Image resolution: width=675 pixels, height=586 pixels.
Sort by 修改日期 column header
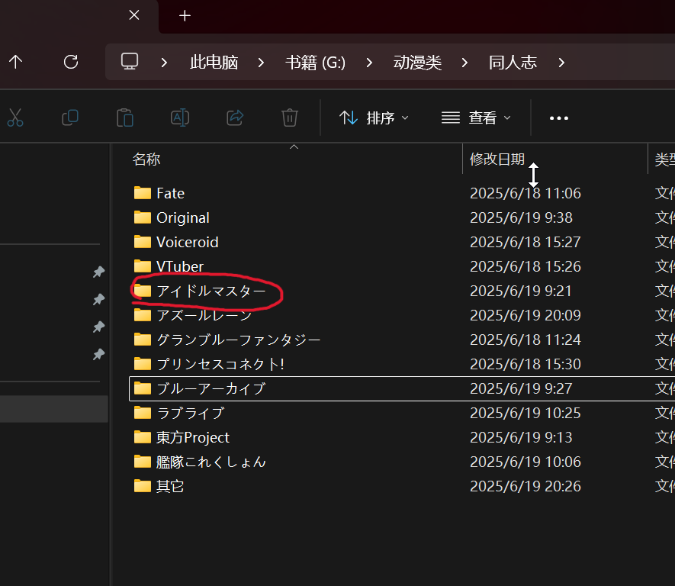(x=497, y=159)
